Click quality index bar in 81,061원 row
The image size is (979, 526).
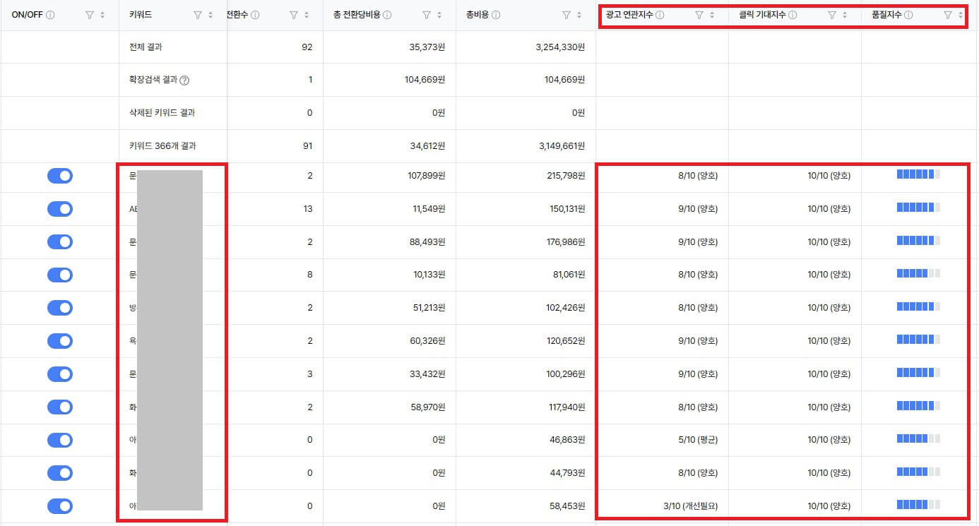coord(918,273)
